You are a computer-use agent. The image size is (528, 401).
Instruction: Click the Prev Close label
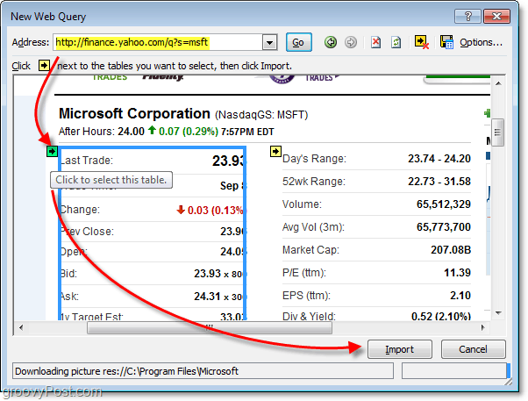coord(87,232)
